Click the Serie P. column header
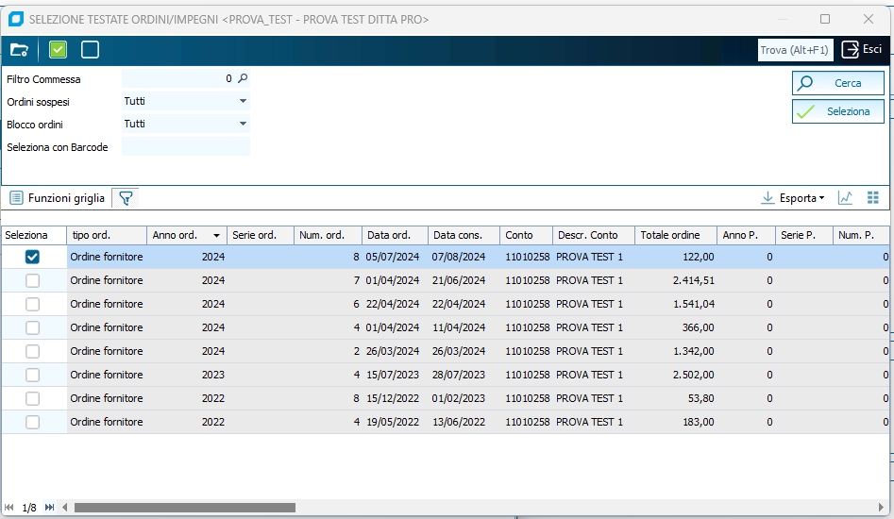 click(x=804, y=235)
